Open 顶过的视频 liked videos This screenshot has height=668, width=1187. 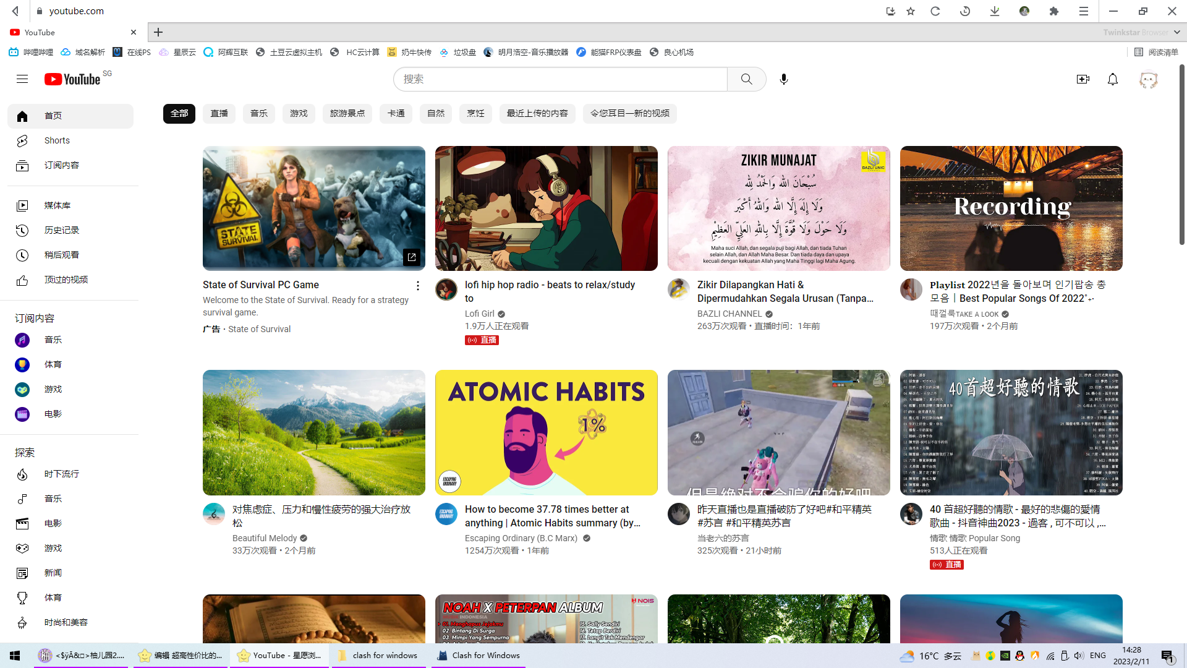[x=70, y=280]
